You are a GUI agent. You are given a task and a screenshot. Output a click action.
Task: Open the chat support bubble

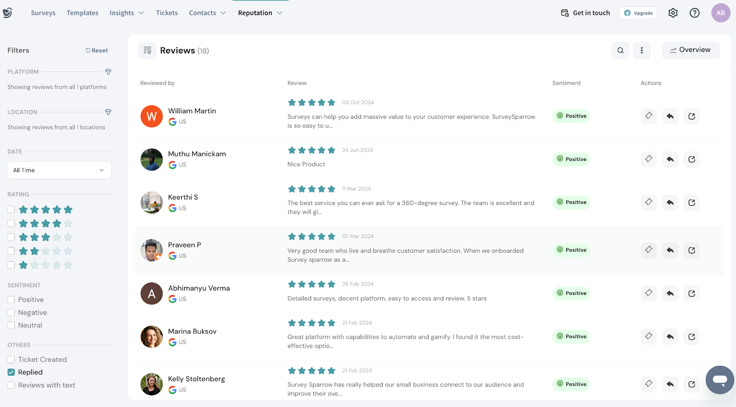pos(719,380)
